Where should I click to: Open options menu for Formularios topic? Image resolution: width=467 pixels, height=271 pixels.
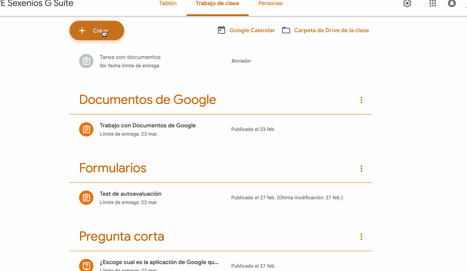(361, 168)
